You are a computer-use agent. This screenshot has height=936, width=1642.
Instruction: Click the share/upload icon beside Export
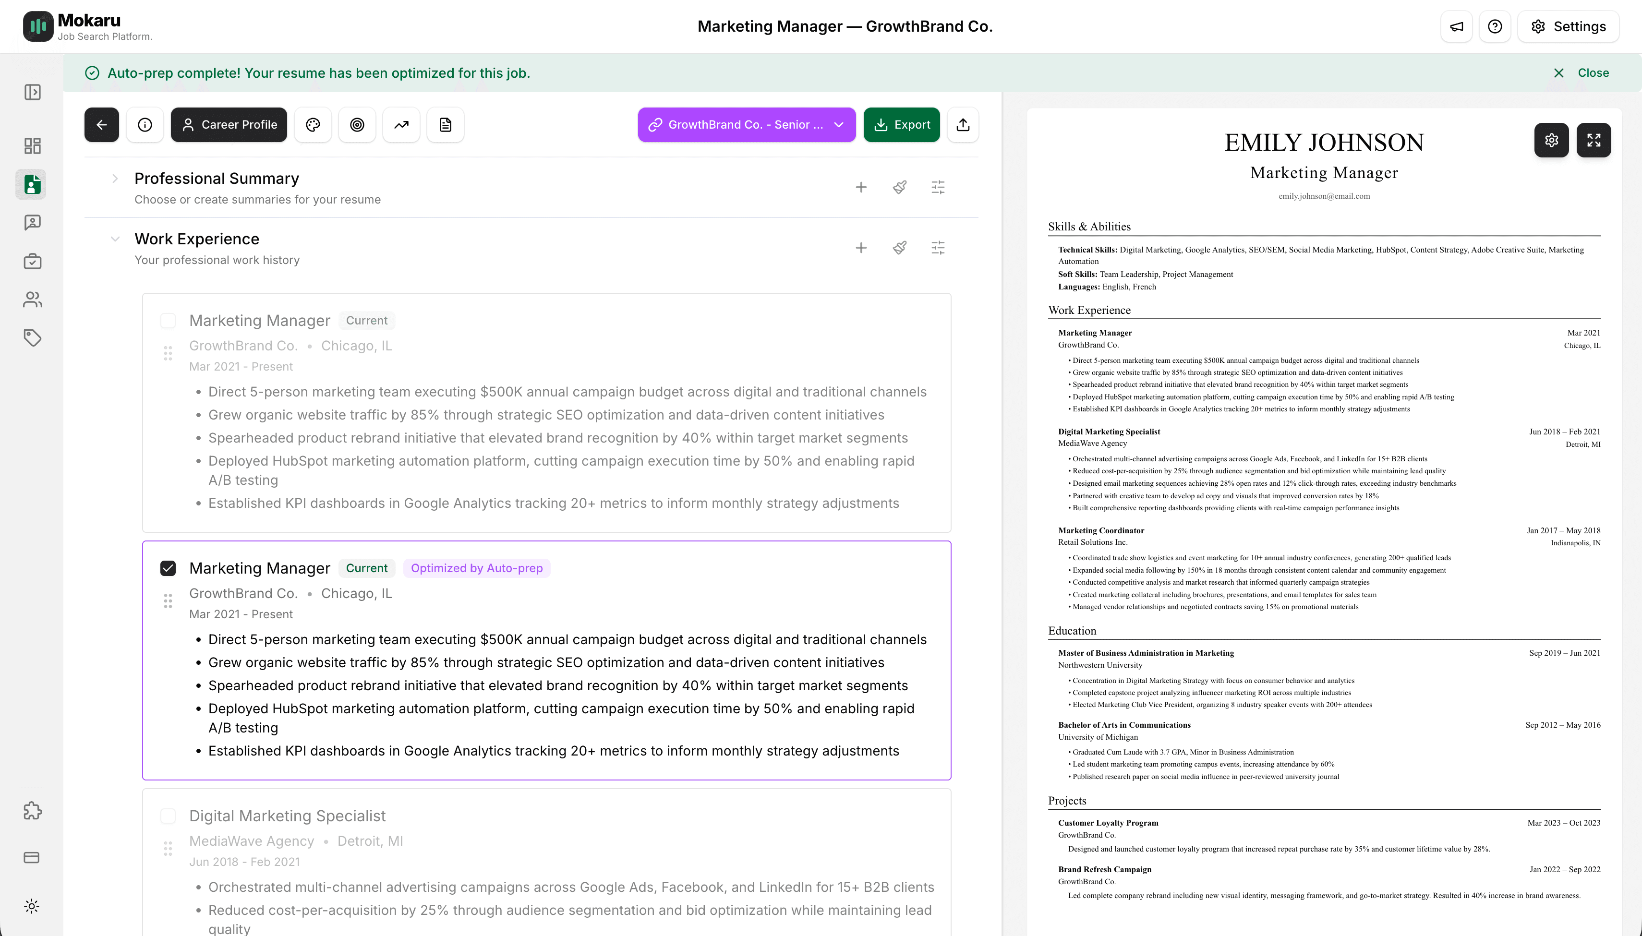963,124
